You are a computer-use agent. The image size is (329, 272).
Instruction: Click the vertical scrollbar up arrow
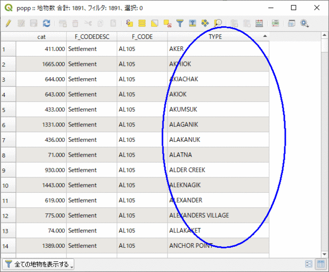click(x=324, y=35)
